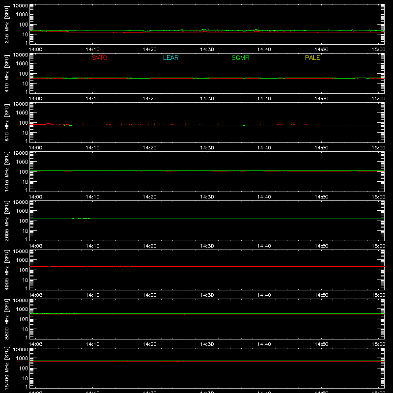Image resolution: width=393 pixels, height=393 pixels.
Task: Click 14:20 tick under the 610 MHz plot
Action: [x=150, y=148]
